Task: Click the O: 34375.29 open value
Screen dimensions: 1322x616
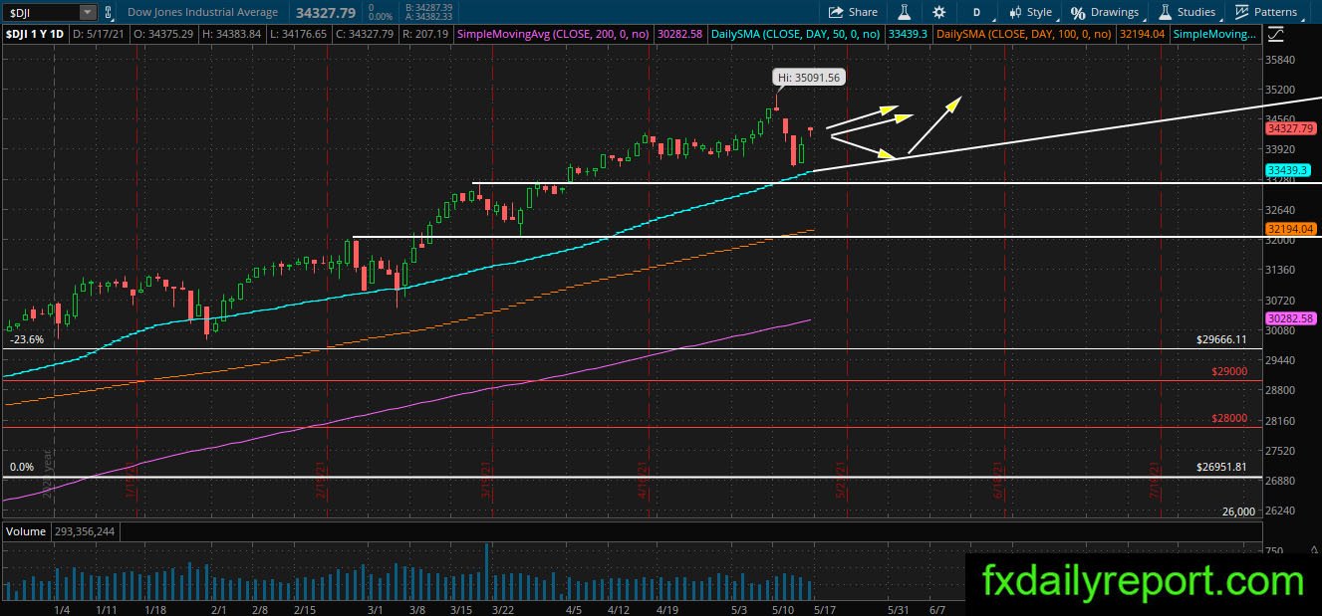Action: click(x=164, y=34)
